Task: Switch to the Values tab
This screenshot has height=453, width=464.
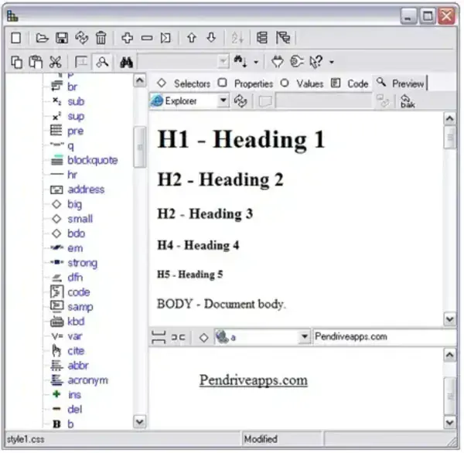Action: point(302,83)
